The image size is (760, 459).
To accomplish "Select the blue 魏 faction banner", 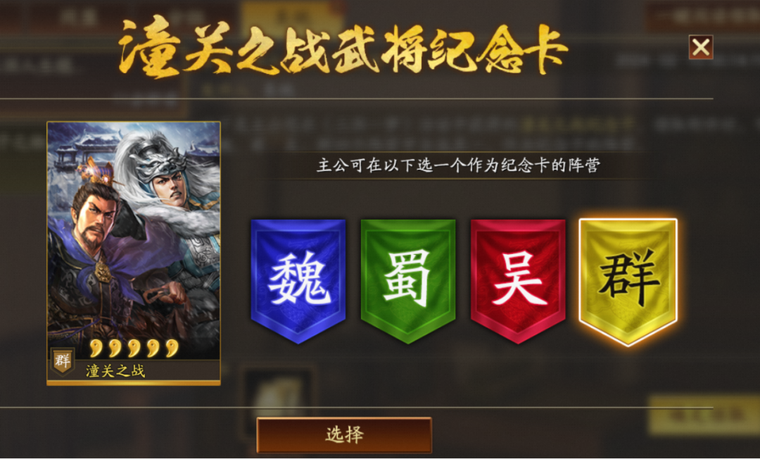I will tap(298, 281).
